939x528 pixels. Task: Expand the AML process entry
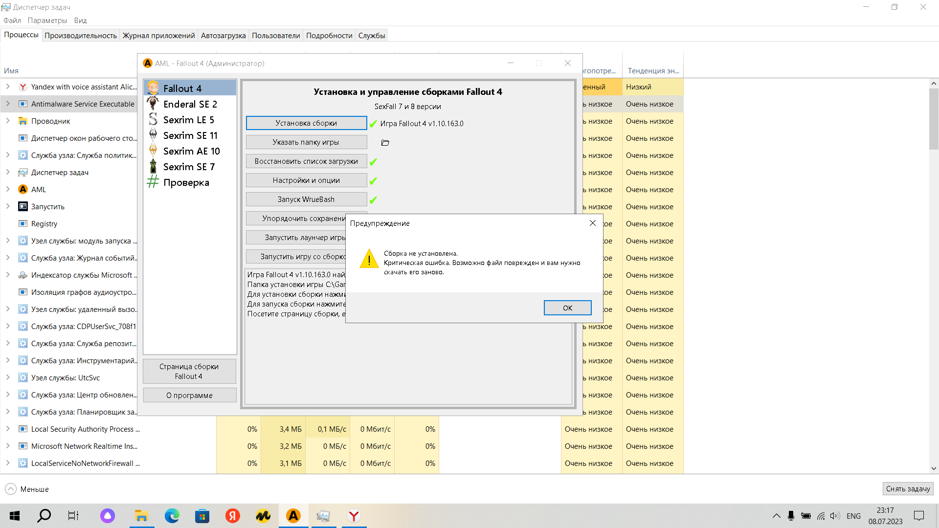(x=8, y=189)
